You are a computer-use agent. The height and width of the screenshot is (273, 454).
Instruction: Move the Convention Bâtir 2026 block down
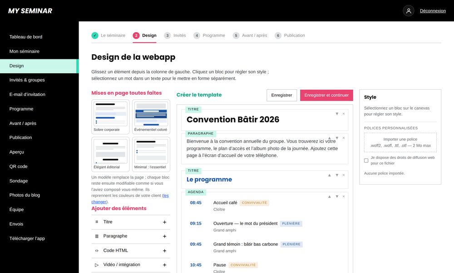337,114
